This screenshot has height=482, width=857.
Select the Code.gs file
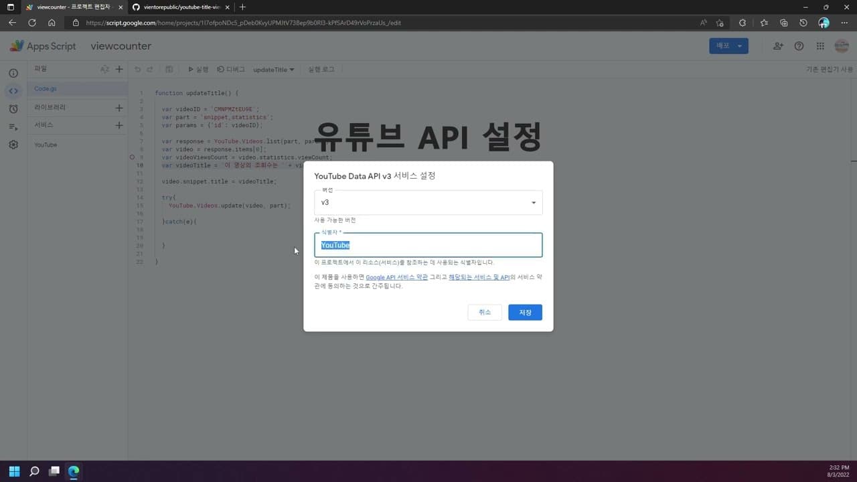(x=78, y=89)
